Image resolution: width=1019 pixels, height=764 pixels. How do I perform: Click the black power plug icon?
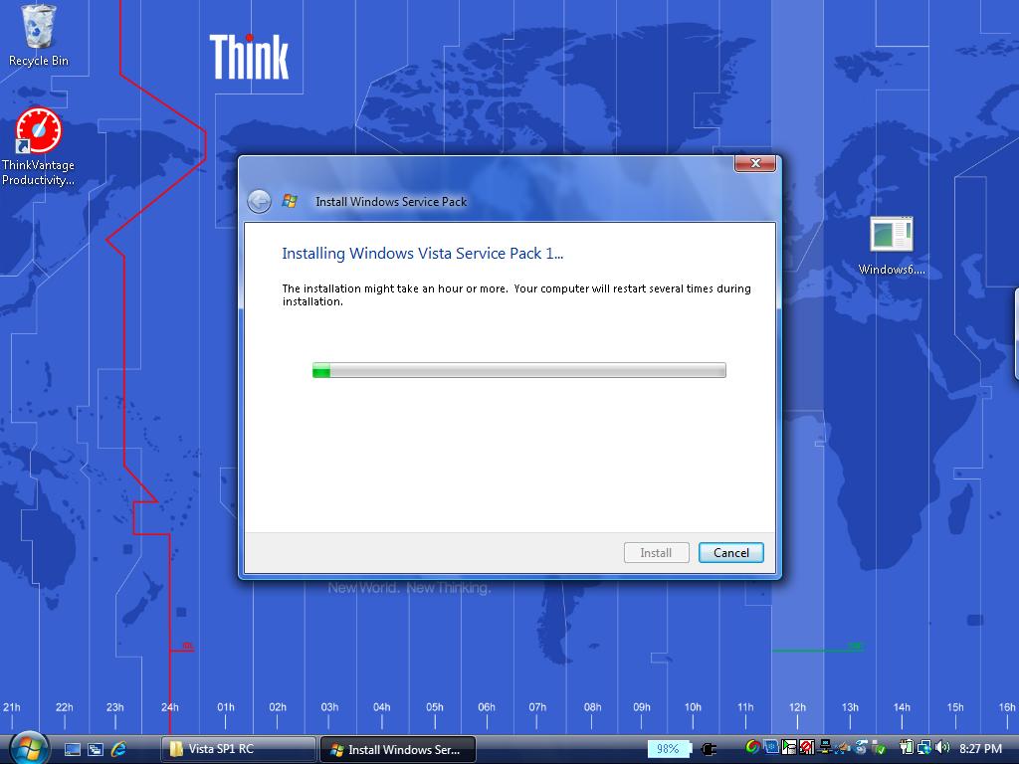pos(710,750)
